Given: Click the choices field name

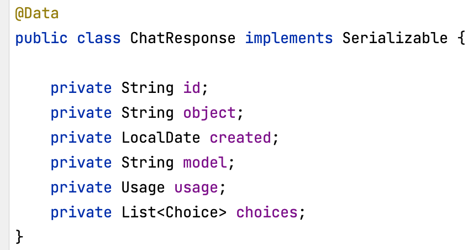Looking at the screenshot, I should coord(267,212).
